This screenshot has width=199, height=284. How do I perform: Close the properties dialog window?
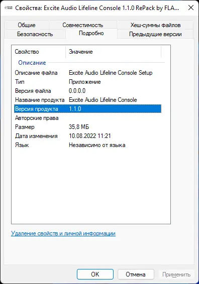190,8
